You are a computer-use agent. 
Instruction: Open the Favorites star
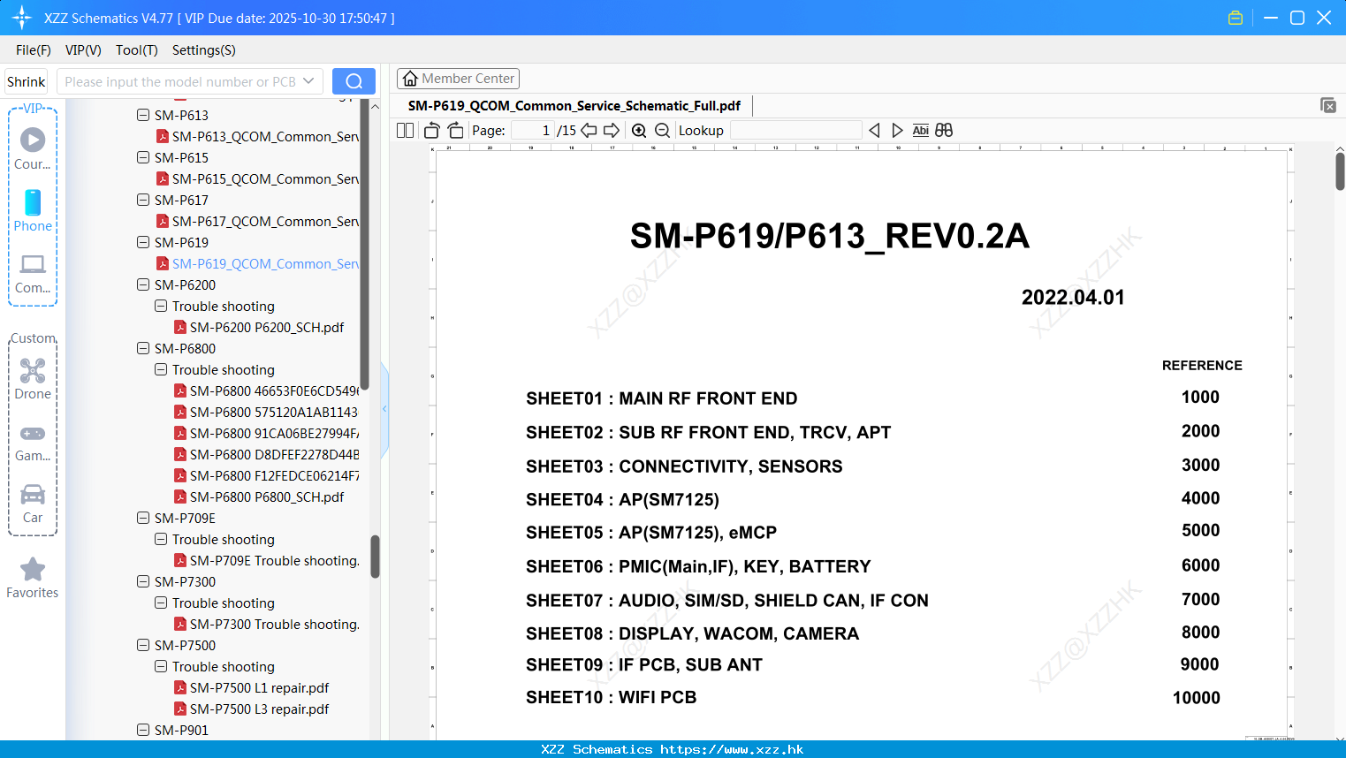point(33,578)
